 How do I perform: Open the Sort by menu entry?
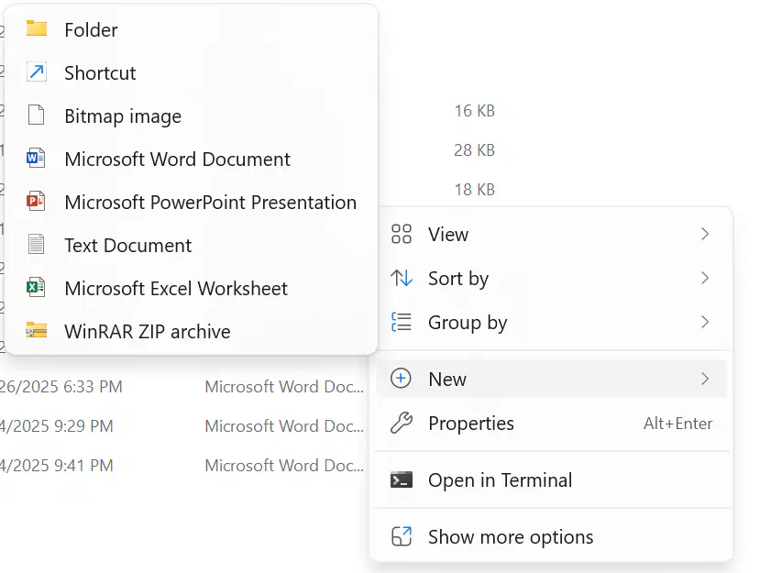point(551,279)
